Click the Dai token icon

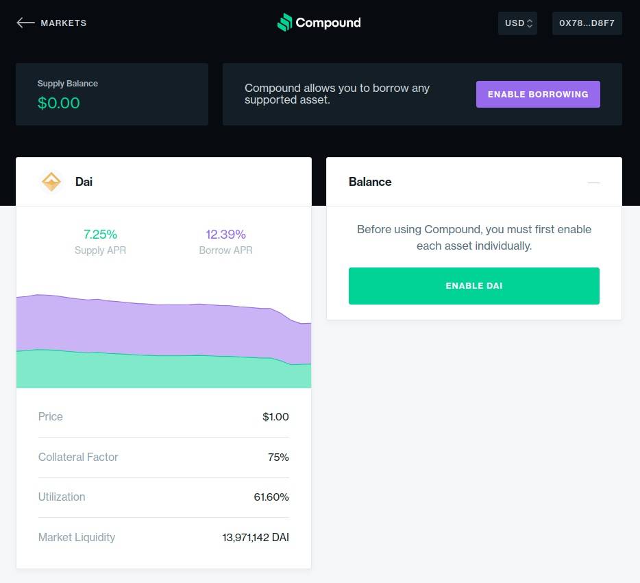[51, 182]
